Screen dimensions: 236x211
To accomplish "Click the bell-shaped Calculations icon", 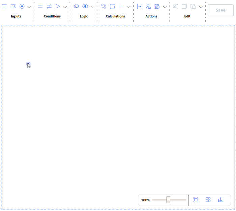I will [104, 6].
